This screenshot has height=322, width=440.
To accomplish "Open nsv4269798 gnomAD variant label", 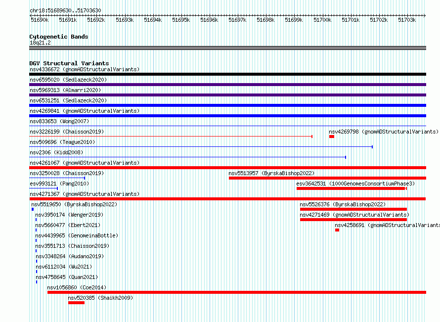I will (384, 132).
